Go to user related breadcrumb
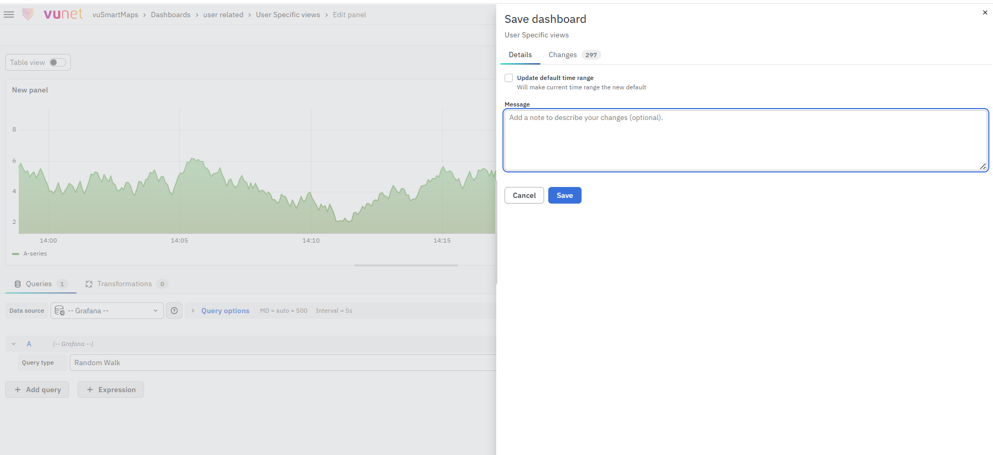The image size is (993, 455). [x=223, y=15]
